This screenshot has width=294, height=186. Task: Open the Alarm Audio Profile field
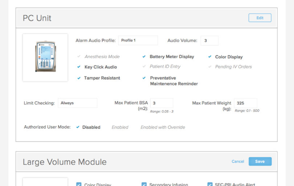138,40
